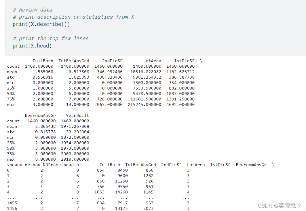Viewport: 306px width, 211px height.
Task: Click the value 13175 in row 1456
Action: 121,208
